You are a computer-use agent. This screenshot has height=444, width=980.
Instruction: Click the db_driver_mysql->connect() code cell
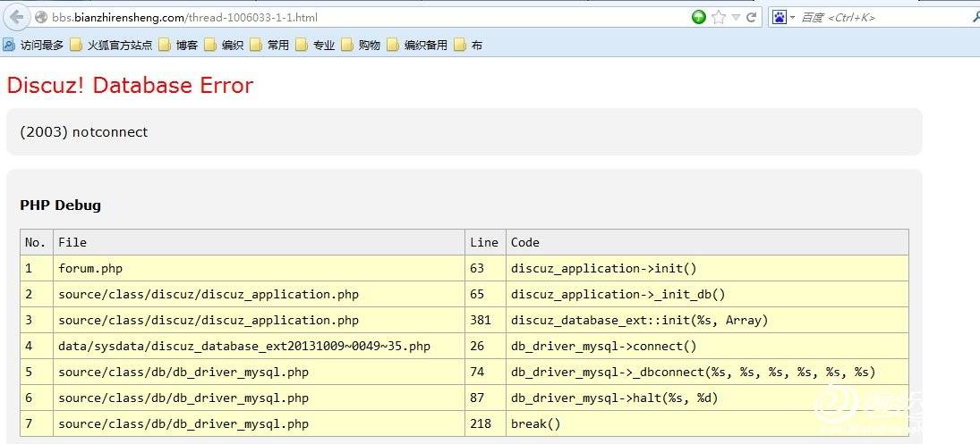pyautogui.click(x=708, y=346)
